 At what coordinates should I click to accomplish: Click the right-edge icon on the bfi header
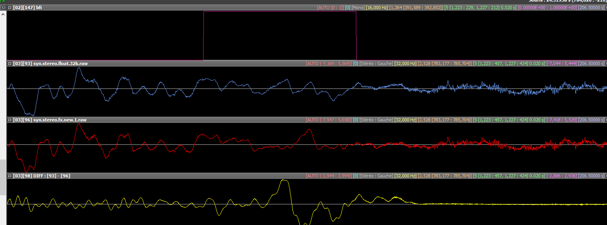click(605, 8)
